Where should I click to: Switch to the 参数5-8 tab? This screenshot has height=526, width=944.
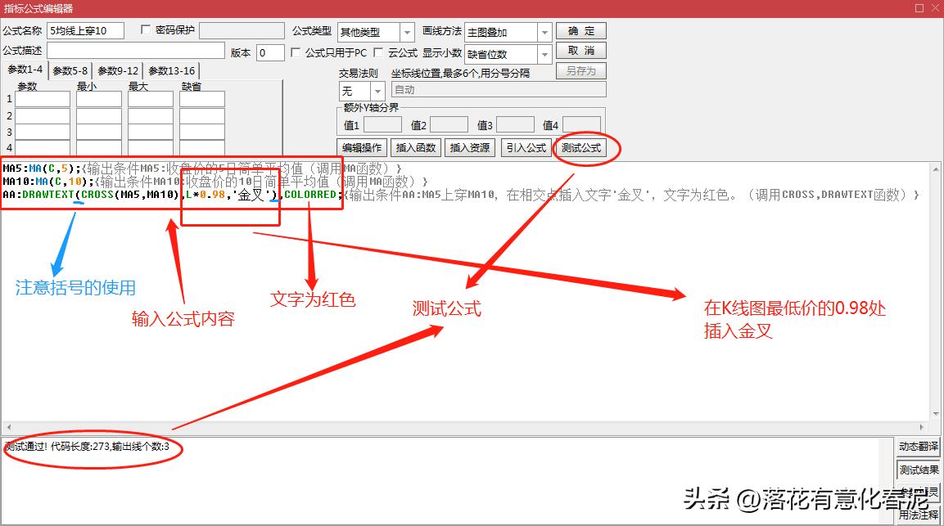click(x=70, y=70)
